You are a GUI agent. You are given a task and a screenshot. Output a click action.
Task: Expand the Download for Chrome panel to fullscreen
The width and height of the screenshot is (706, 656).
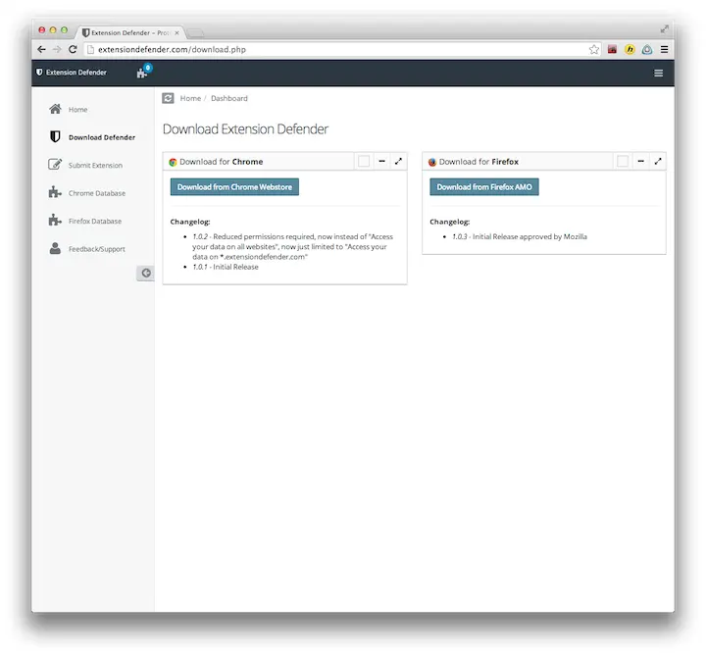click(398, 161)
